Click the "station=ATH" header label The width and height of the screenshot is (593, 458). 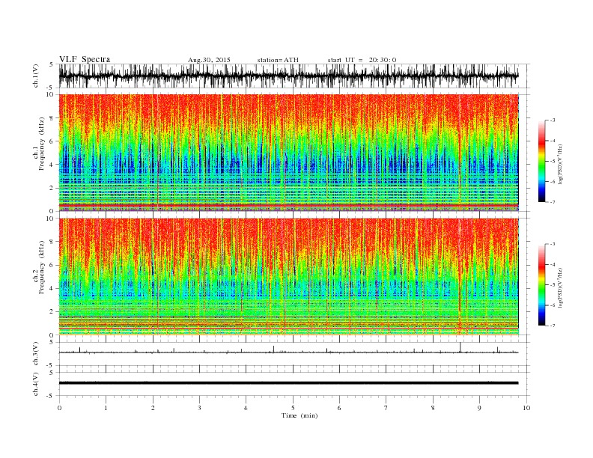coord(278,60)
